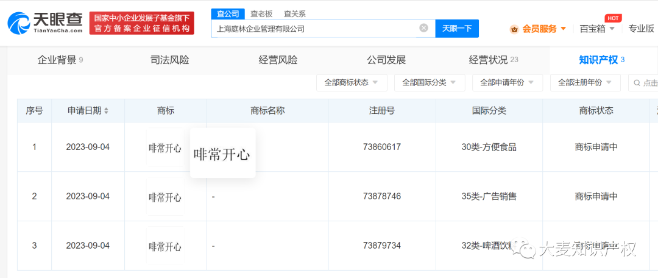Click the 序号 column header
This screenshot has height=278, width=658.
click(x=34, y=111)
